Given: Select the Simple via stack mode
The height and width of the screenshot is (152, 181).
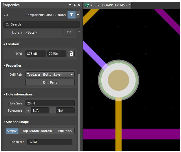Looking at the screenshot, I should pyautogui.click(x=12, y=131).
